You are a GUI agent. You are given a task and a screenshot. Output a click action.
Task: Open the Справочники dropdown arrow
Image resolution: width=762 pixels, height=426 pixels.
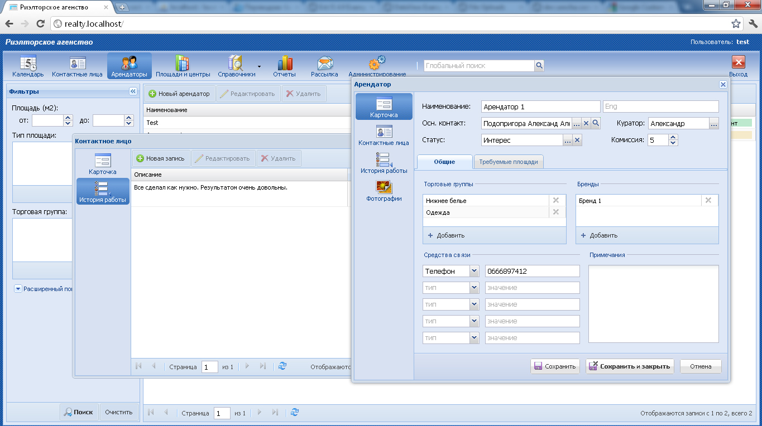(259, 66)
